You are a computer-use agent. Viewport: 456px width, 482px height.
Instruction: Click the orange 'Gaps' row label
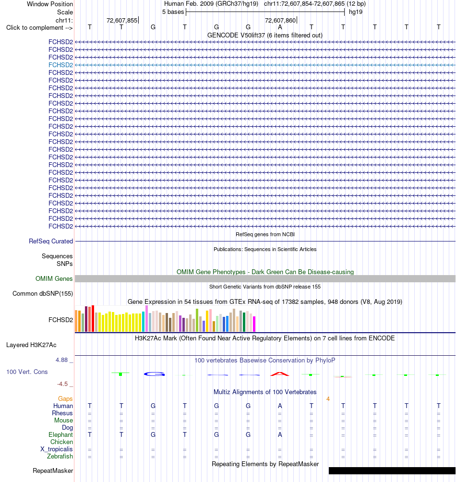click(x=65, y=398)
